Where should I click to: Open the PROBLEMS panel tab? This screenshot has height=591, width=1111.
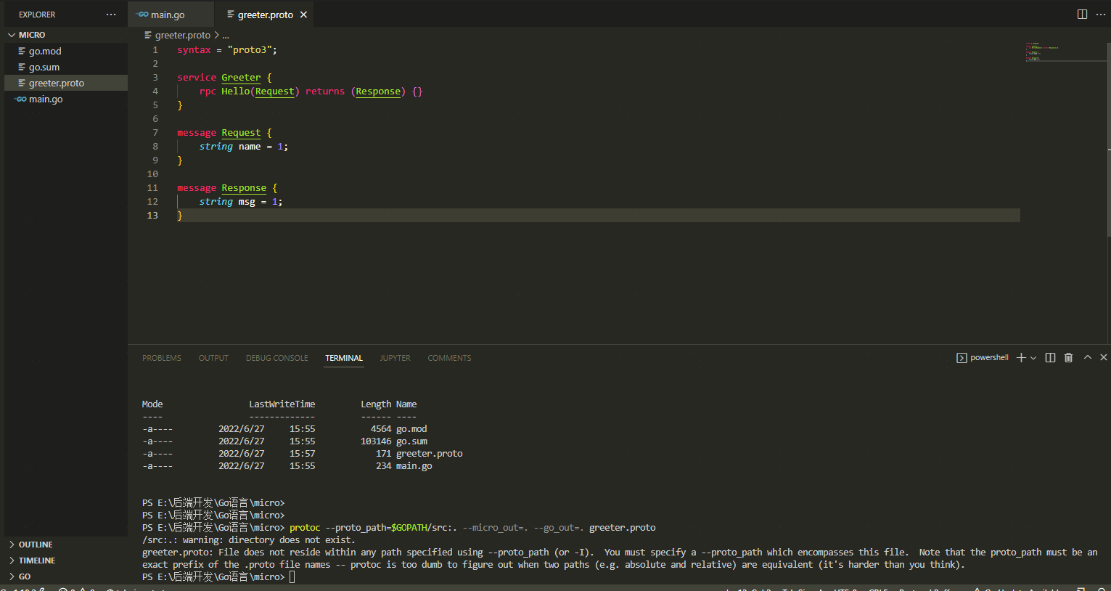tap(161, 357)
